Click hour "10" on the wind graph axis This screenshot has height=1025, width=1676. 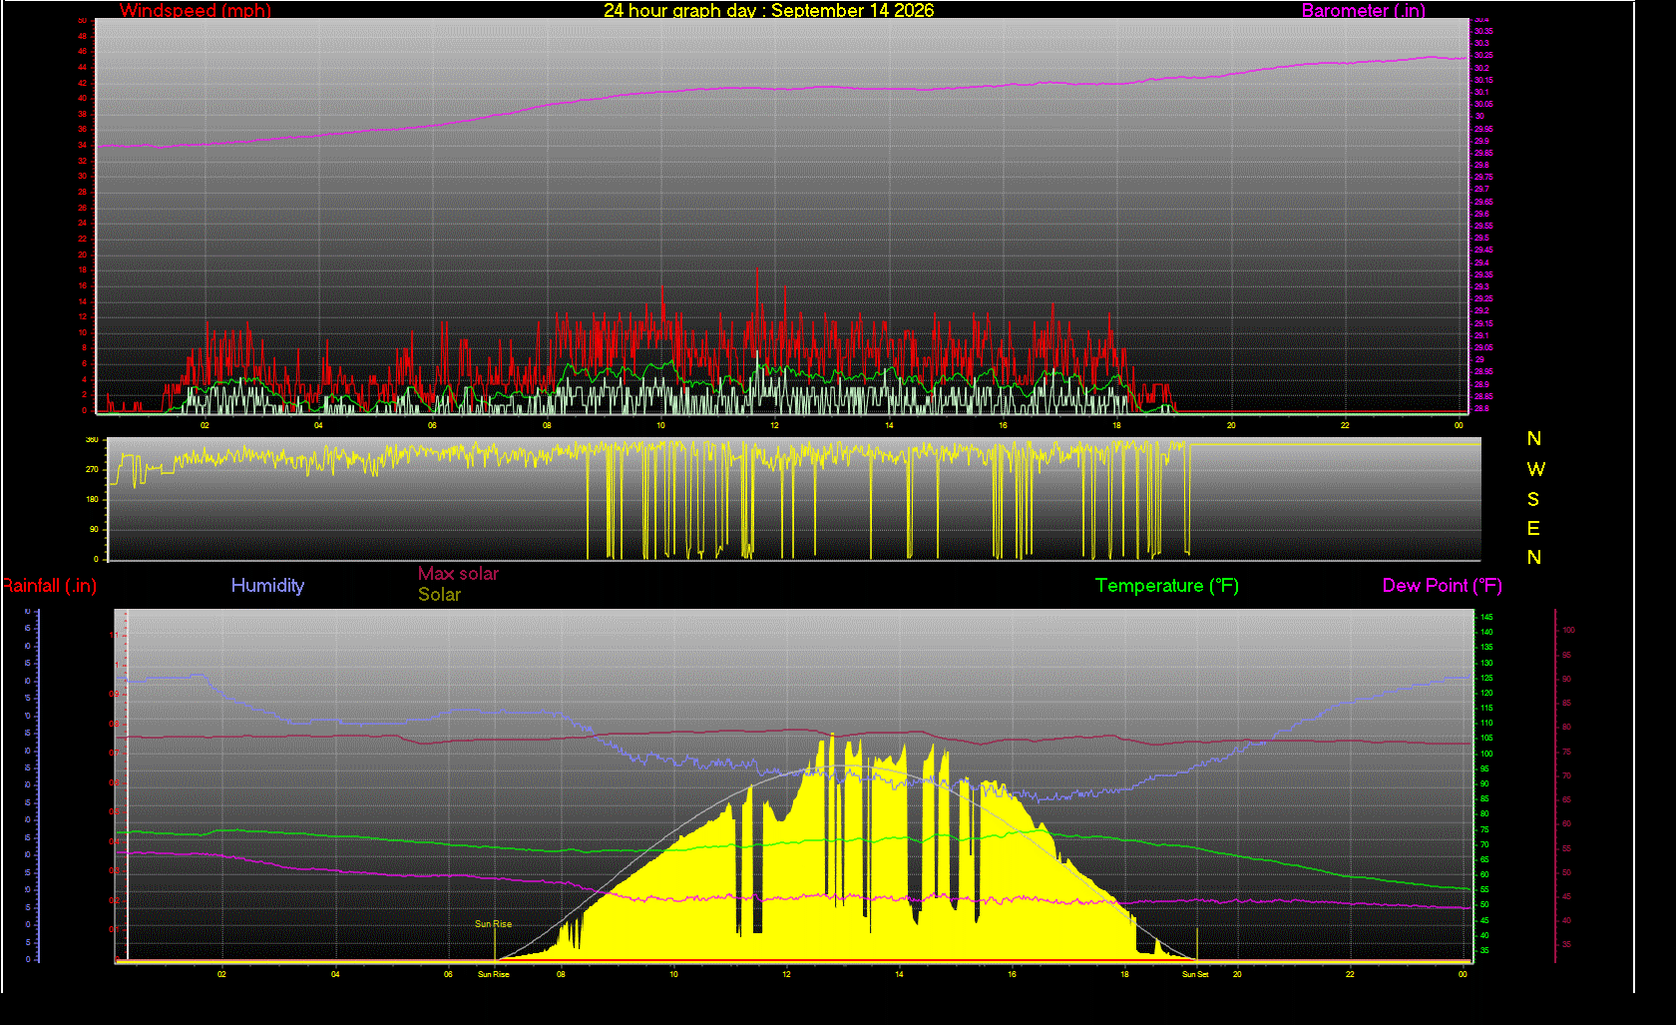click(x=660, y=425)
